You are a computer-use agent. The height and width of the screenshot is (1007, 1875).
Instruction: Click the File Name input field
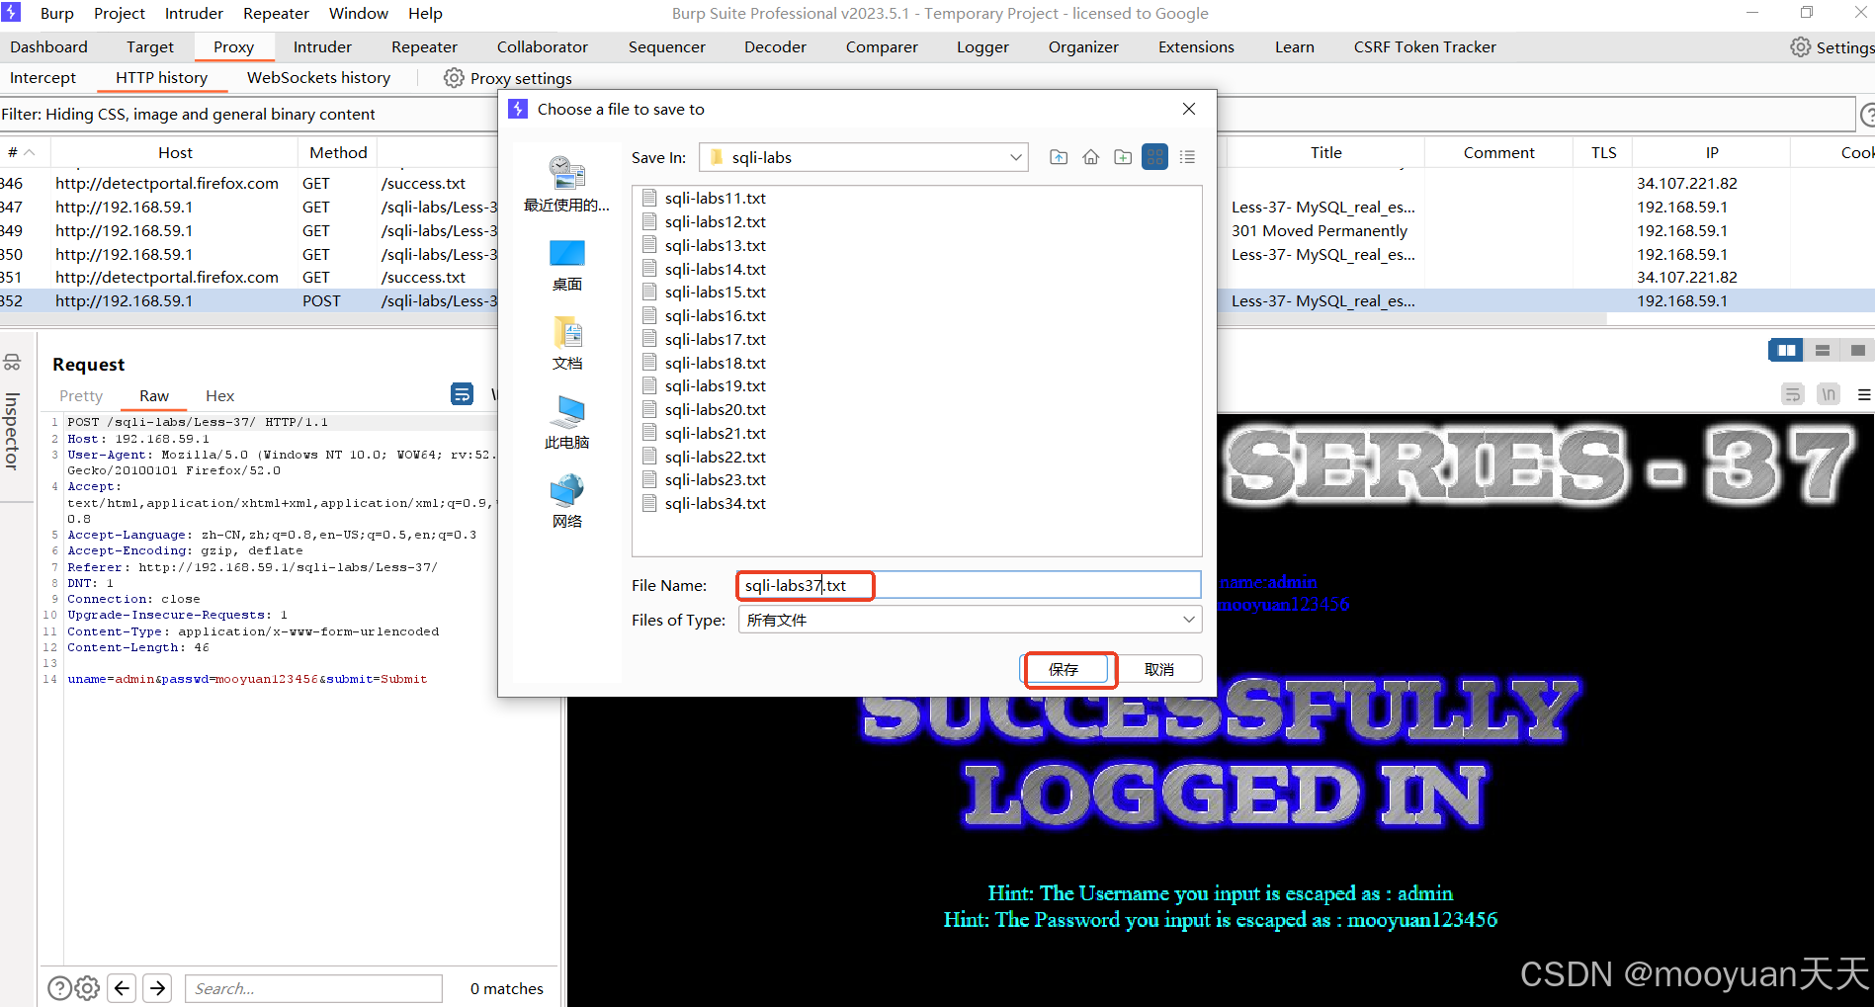(969, 585)
